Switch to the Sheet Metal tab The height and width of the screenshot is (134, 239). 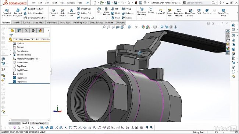(39, 22)
